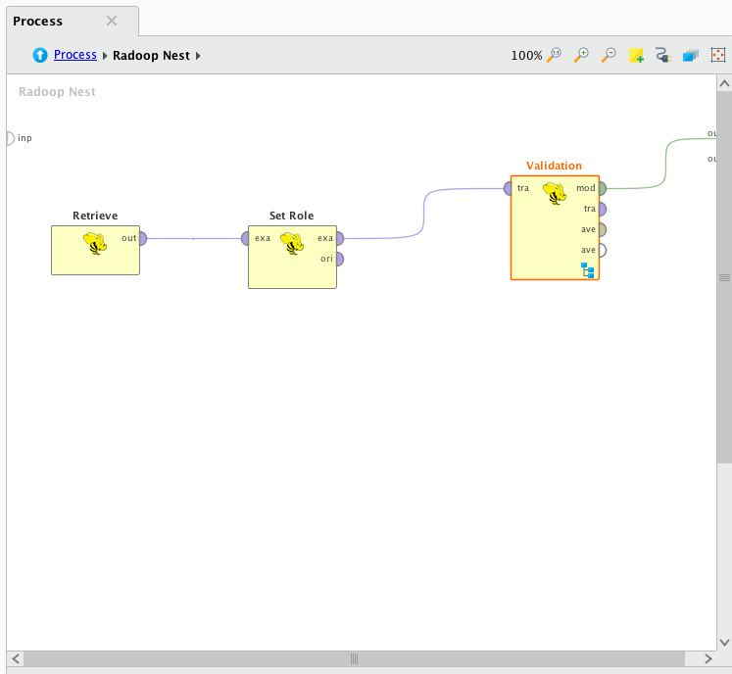Reset zoom to 1:1 magnifier icon
Screen dimensions: 732x674
[x=554, y=56]
